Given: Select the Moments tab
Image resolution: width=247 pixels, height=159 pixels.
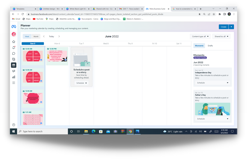Looking at the screenshot, I should (199, 46).
